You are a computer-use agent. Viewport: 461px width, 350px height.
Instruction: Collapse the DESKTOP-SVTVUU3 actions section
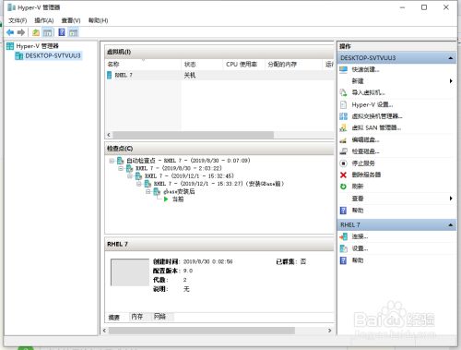(x=451, y=58)
